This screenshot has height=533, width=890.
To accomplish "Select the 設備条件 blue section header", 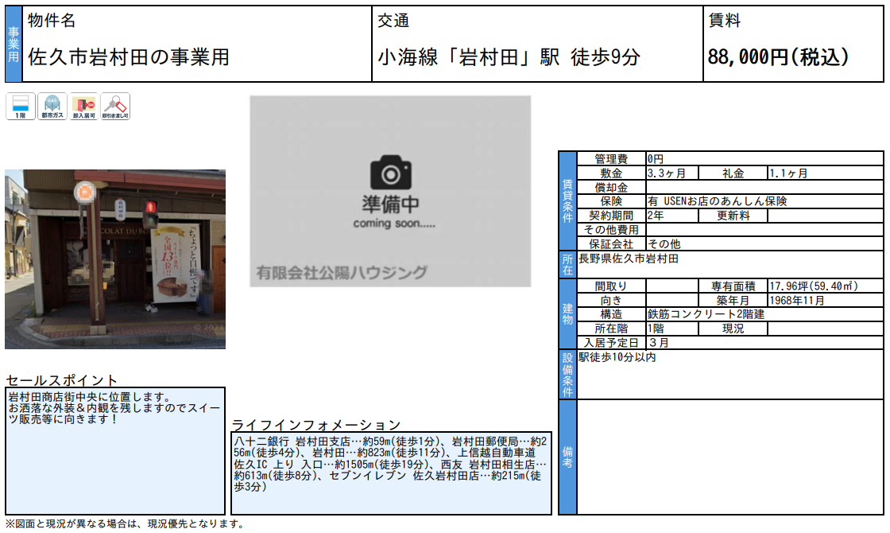I will (x=567, y=374).
